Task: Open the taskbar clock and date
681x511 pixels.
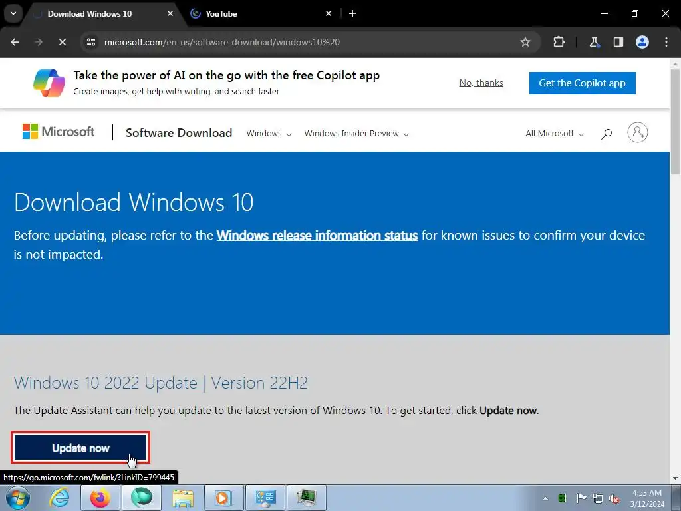Action: click(x=647, y=498)
